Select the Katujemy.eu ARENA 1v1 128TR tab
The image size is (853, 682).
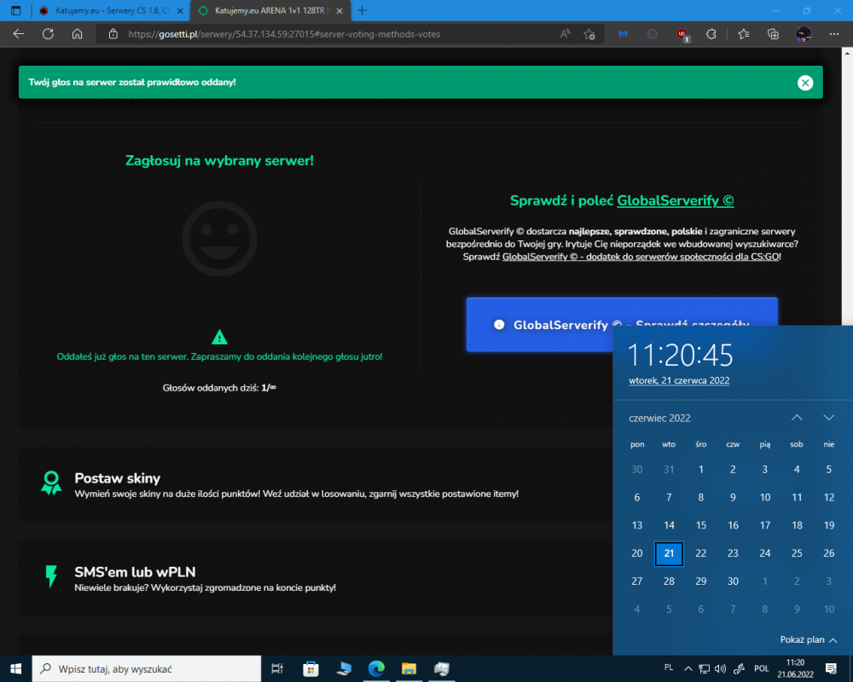pos(270,10)
